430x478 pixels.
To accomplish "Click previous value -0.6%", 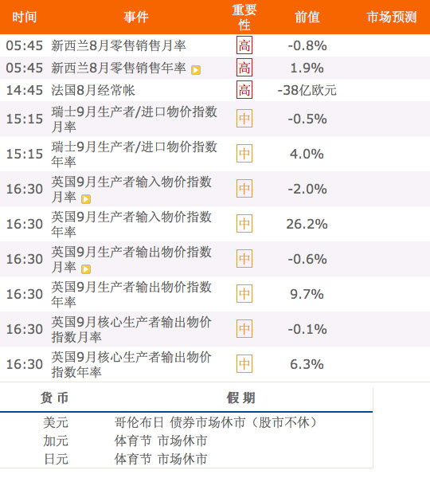I will pyautogui.click(x=307, y=259).
